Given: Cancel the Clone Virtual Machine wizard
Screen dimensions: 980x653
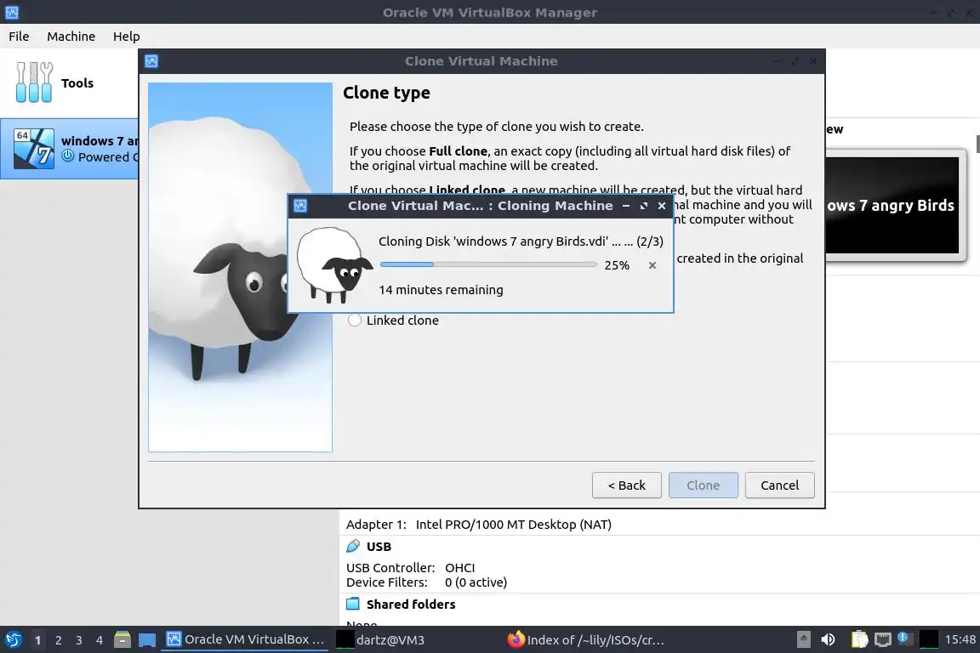Looking at the screenshot, I should coord(779,485).
